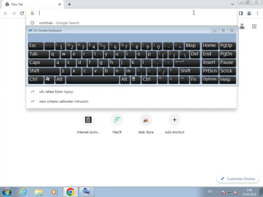This screenshot has width=263, height=197.
Task: Open the Google apps grid icon
Action: pyautogui.click(x=254, y=26)
